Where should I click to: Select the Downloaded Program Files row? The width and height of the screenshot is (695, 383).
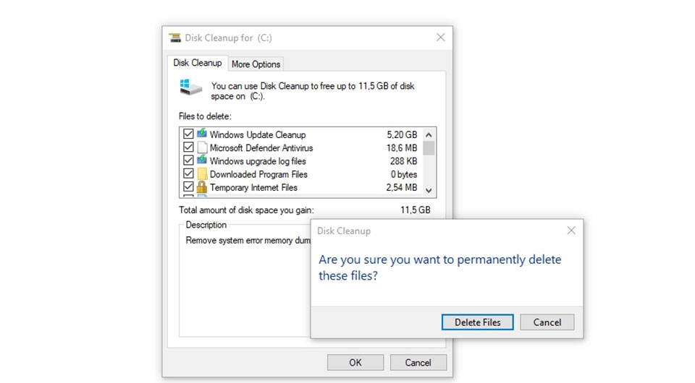[301, 174]
